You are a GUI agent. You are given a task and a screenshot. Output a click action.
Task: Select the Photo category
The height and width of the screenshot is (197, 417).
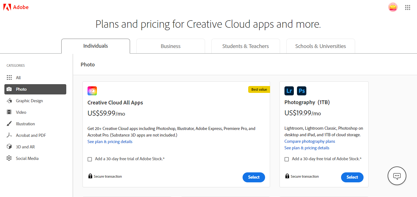pos(35,89)
